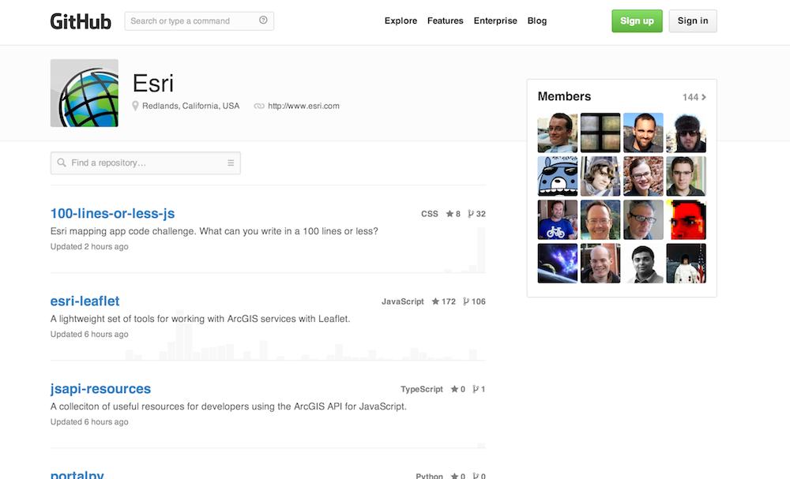Click the Sign in button
Viewport: 790px width, 479px height.
click(x=693, y=21)
